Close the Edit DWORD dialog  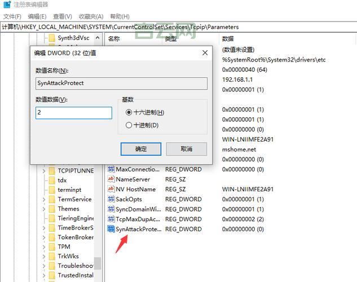click(205, 53)
